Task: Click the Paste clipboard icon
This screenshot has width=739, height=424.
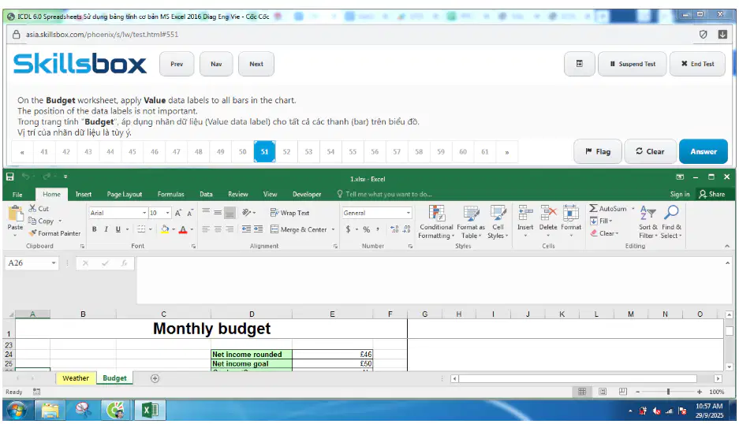Action: [x=16, y=214]
